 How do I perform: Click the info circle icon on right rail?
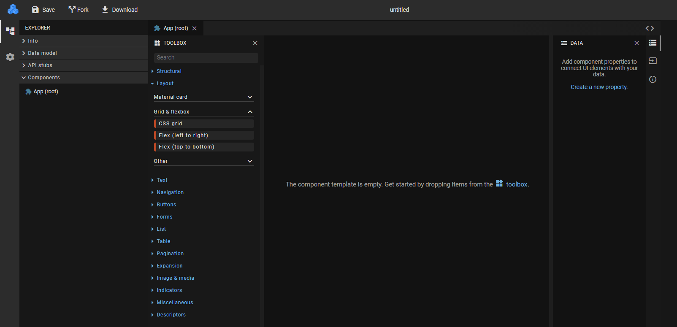click(653, 79)
